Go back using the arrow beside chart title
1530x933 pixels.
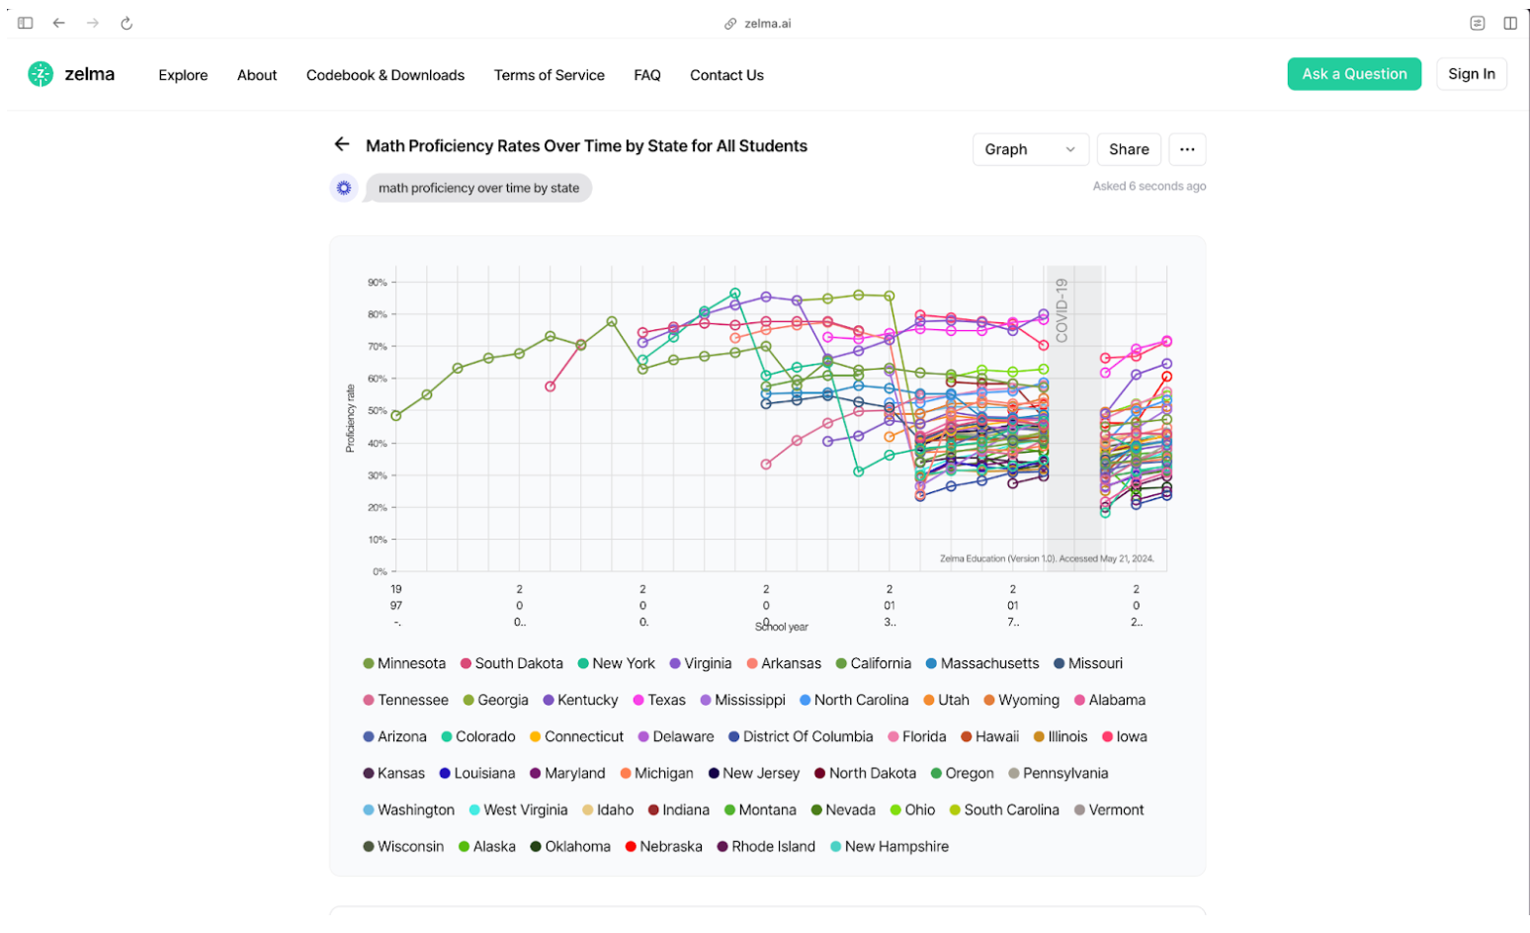342,144
